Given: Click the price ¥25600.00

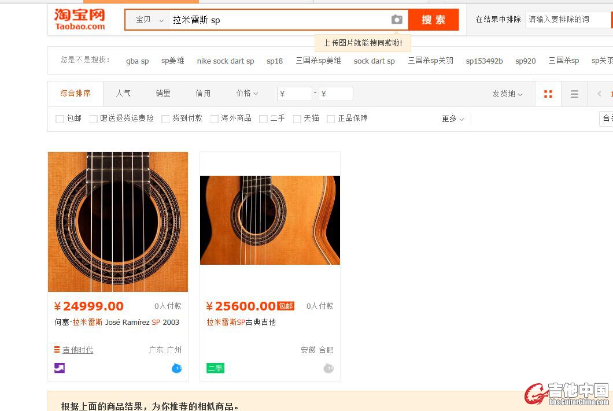Looking at the screenshot, I should point(241,306).
